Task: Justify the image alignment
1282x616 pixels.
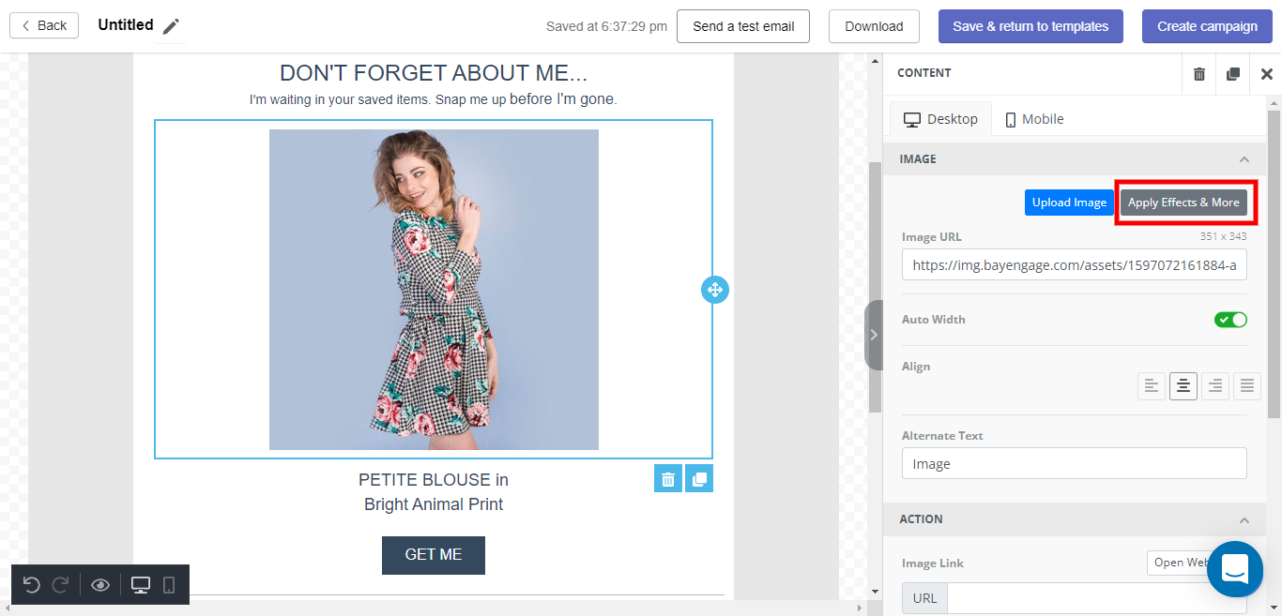Action: coord(1246,385)
